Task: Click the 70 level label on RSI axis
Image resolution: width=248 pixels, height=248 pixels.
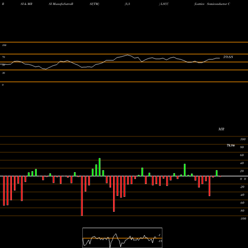Action: point(3,57)
